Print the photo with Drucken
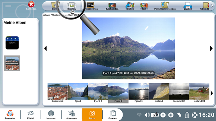216x121 pixels. tap(188, 6)
